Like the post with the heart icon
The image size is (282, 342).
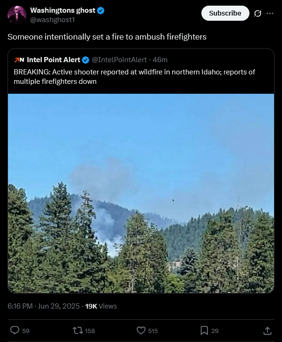[141, 330]
